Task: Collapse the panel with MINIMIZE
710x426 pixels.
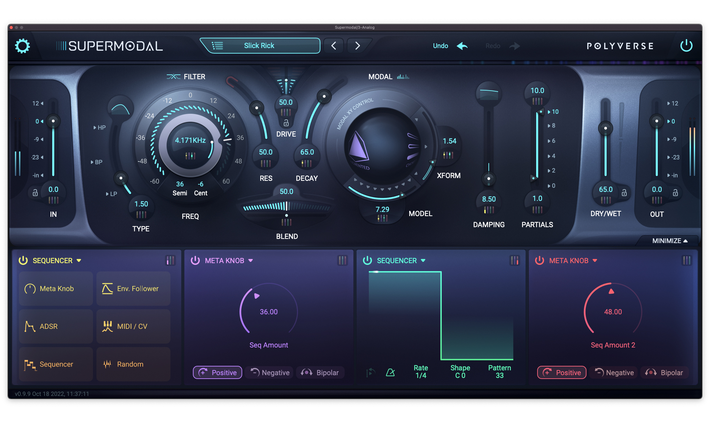Action: pos(670,241)
